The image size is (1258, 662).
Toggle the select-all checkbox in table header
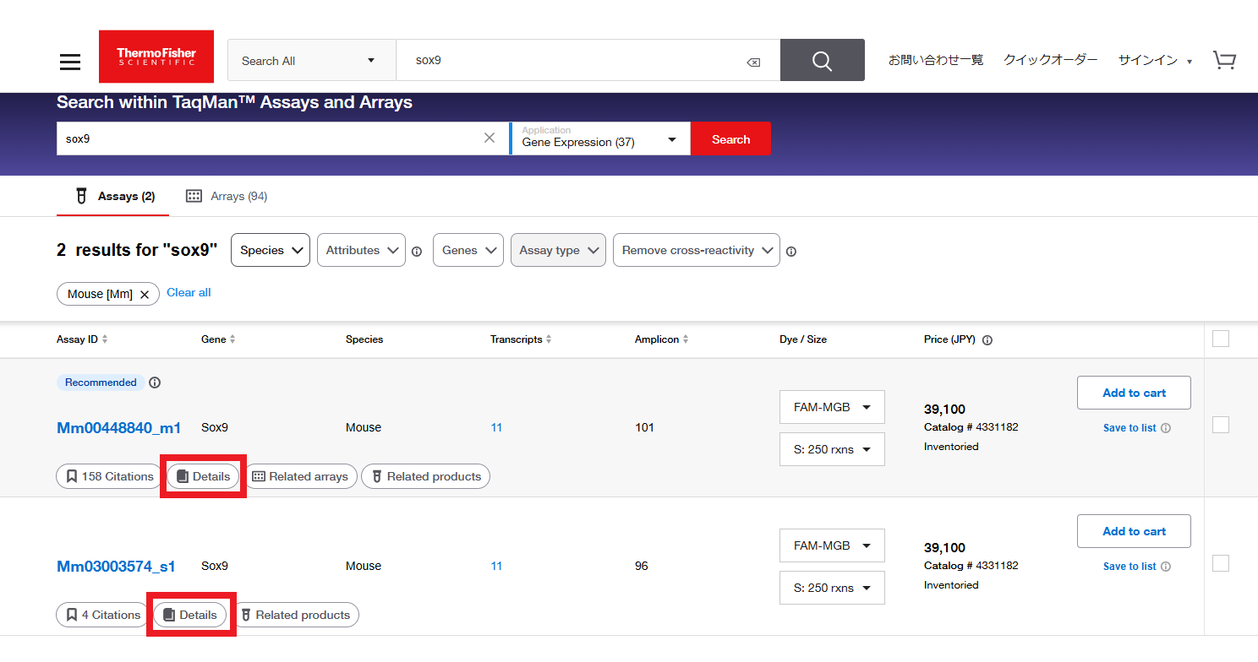1220,339
